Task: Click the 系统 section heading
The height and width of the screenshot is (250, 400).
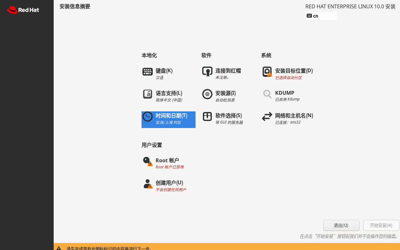Action: [266, 55]
